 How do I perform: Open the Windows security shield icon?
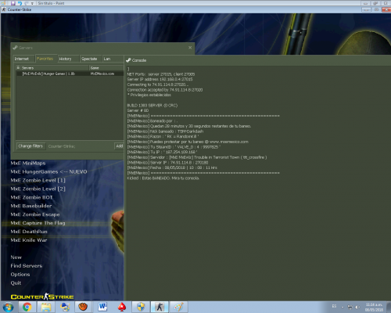coord(141,307)
